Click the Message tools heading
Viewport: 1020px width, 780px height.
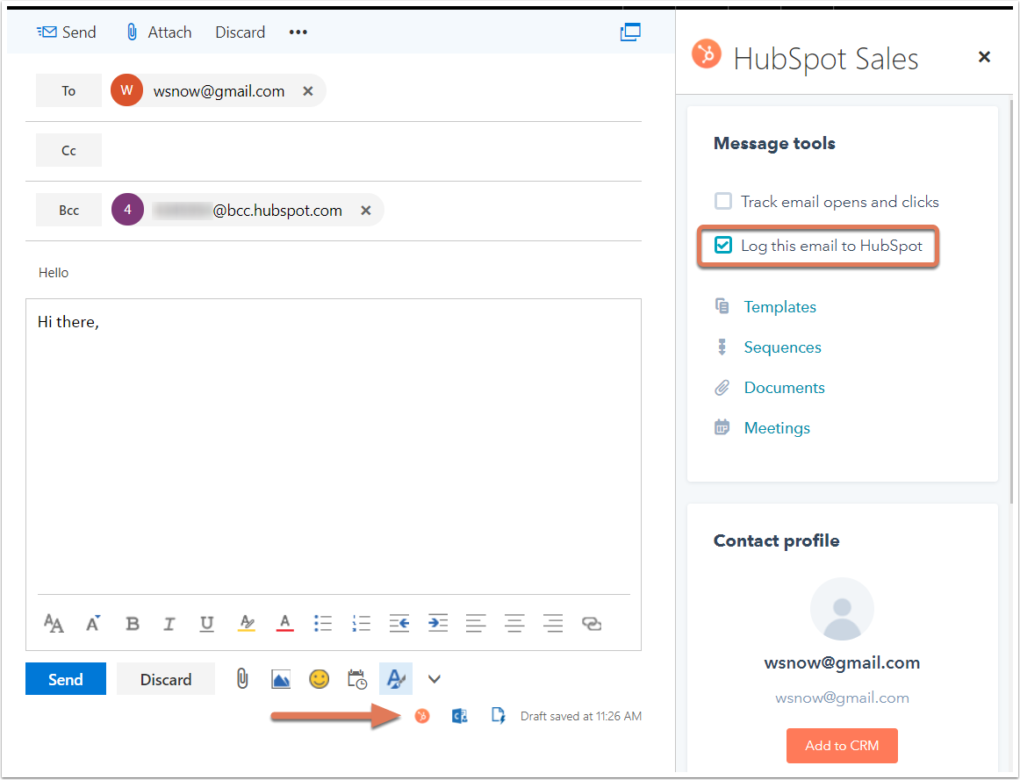(x=775, y=143)
